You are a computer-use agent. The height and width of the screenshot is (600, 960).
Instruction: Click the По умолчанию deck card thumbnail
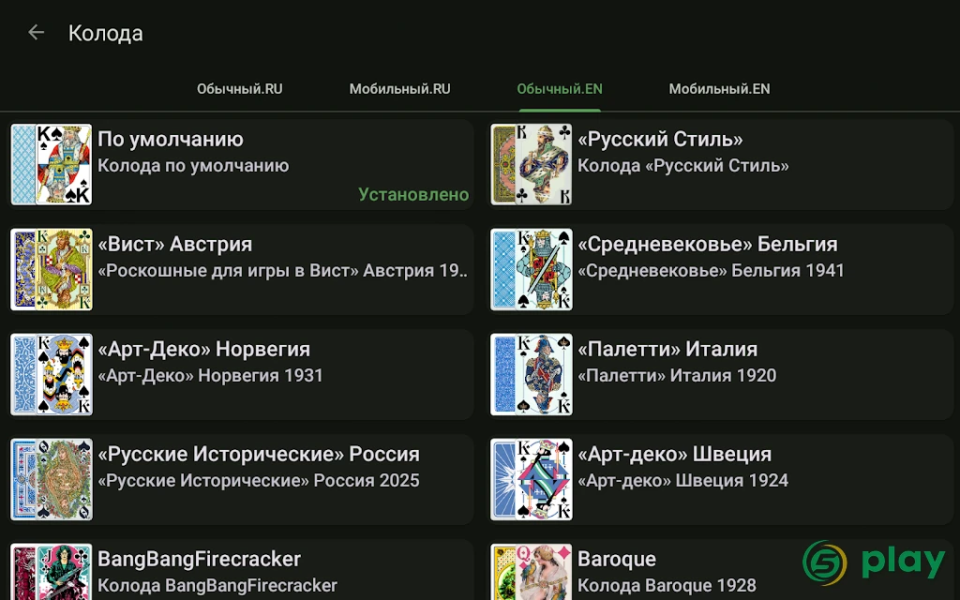[52, 164]
